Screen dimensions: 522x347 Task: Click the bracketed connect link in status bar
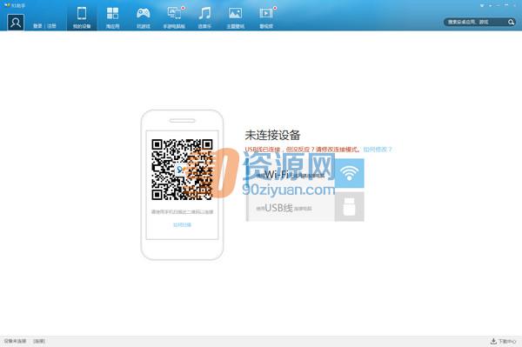point(39,341)
